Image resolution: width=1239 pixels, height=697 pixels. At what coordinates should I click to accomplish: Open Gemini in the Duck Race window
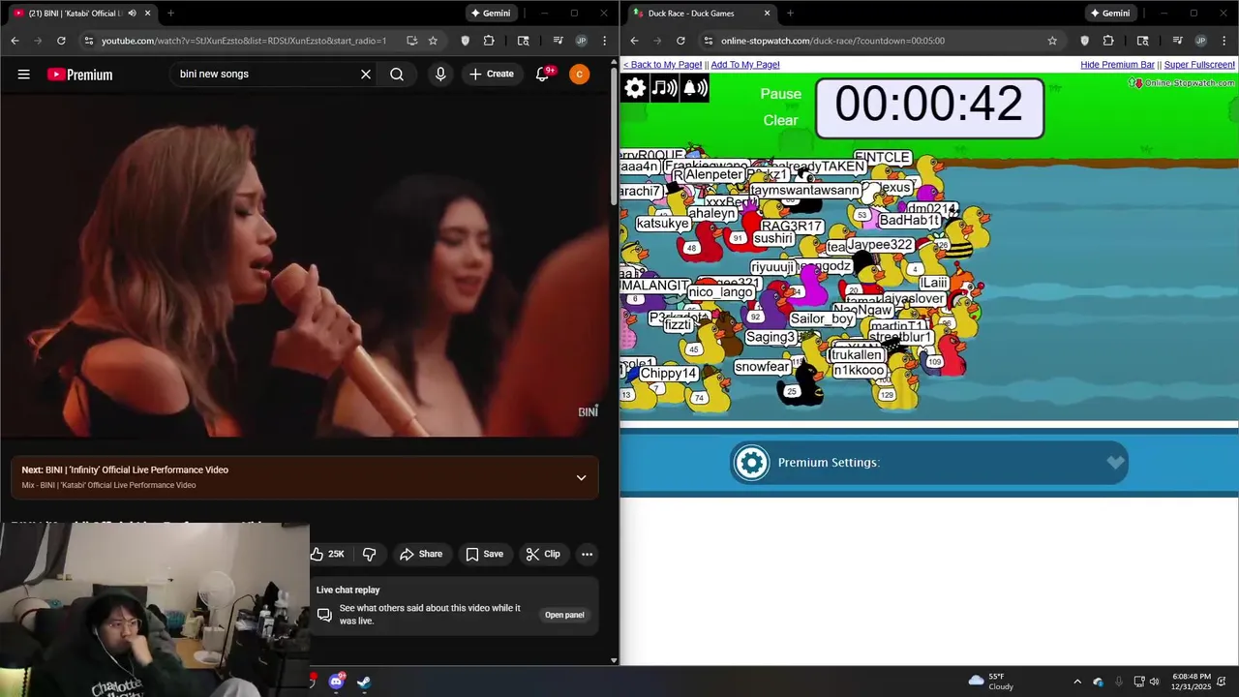point(1108,14)
